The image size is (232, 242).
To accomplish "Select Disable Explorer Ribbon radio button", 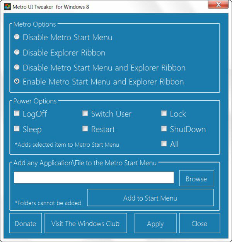I will (x=17, y=52).
